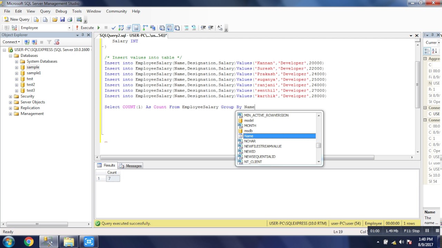Image resolution: width=442 pixels, height=248 pixels.
Task: Sort Properties alphabetically with A-Z icon
Action: click(434, 51)
